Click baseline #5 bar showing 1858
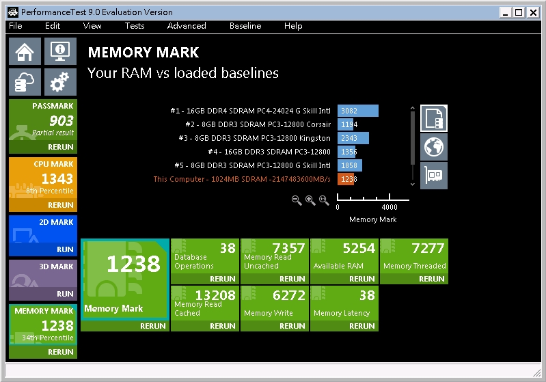 click(350, 165)
